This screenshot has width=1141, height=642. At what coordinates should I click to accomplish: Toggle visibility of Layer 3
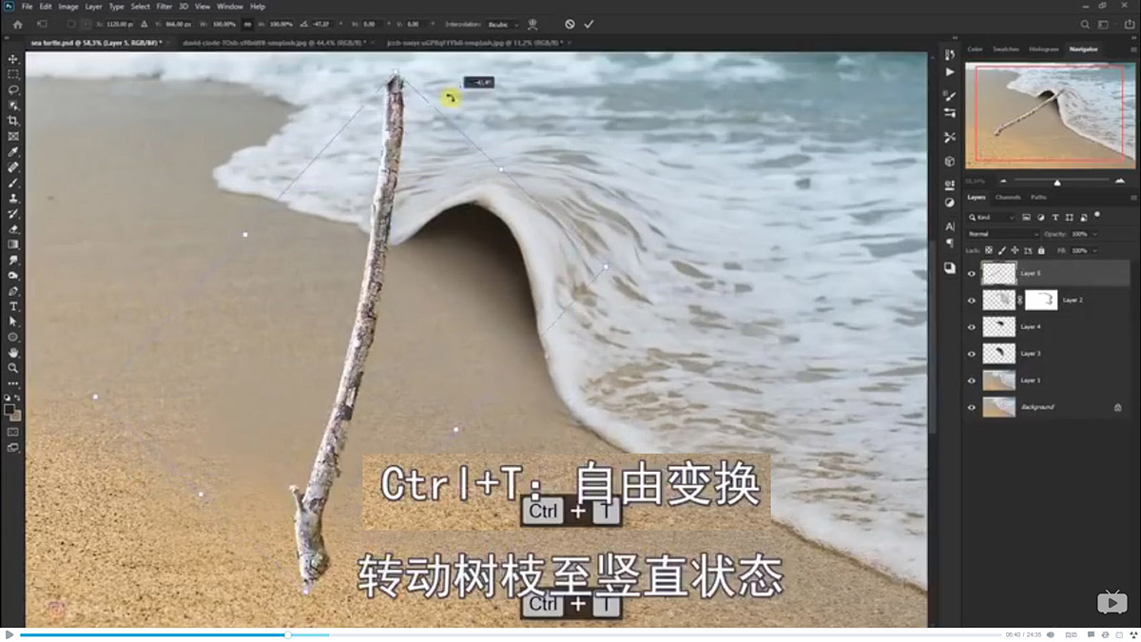point(971,353)
